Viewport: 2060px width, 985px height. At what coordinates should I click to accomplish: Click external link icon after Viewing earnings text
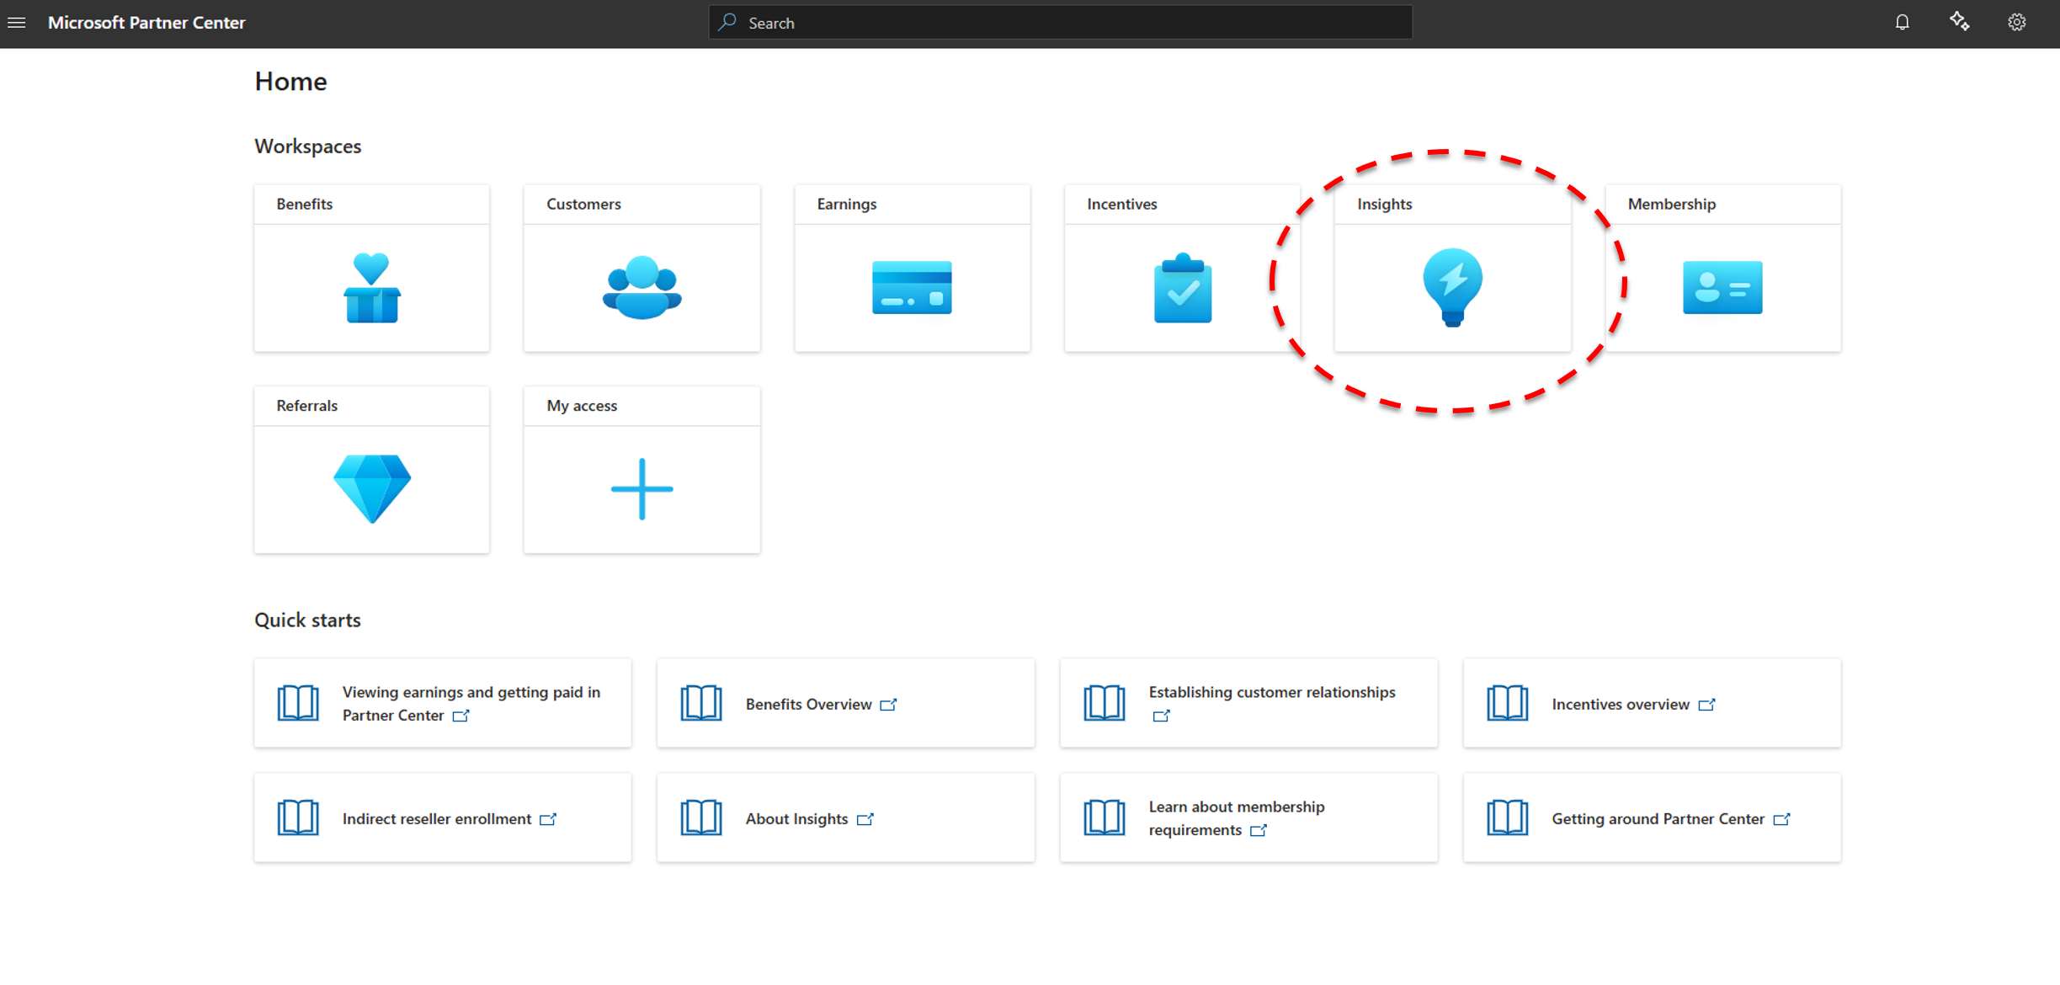[461, 716]
